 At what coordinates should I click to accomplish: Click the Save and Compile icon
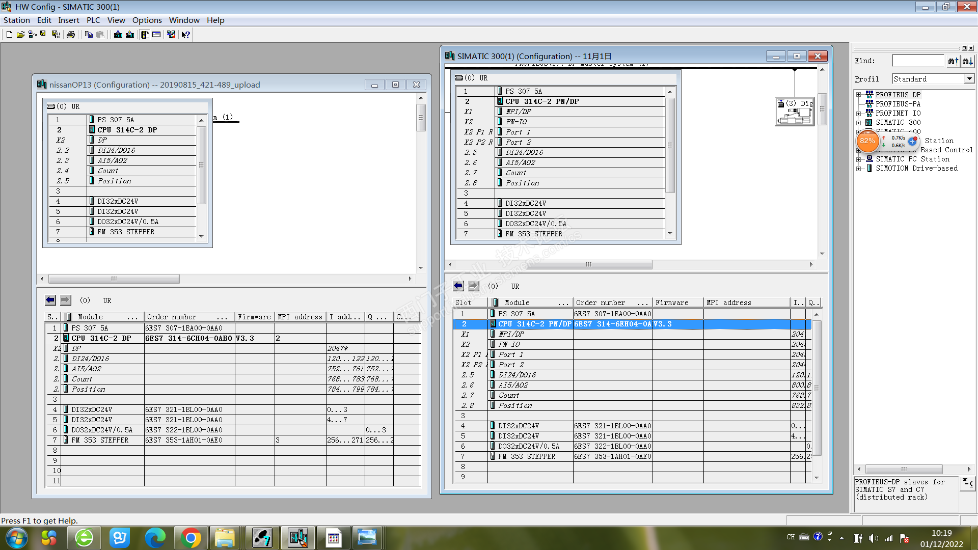click(x=56, y=35)
